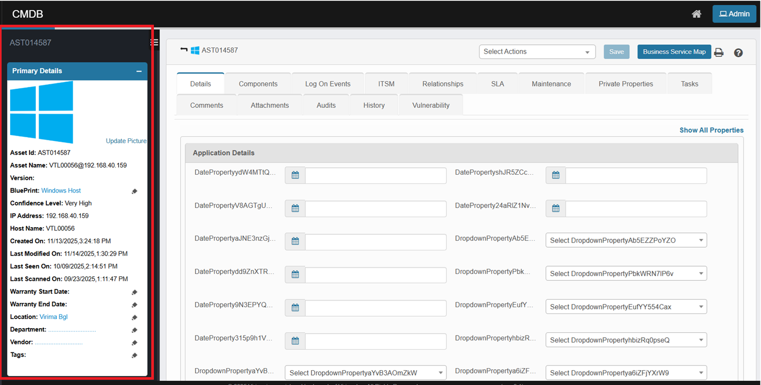This screenshot has width=761, height=385.
Task: Switch to the Relationships tab
Action: pos(443,84)
